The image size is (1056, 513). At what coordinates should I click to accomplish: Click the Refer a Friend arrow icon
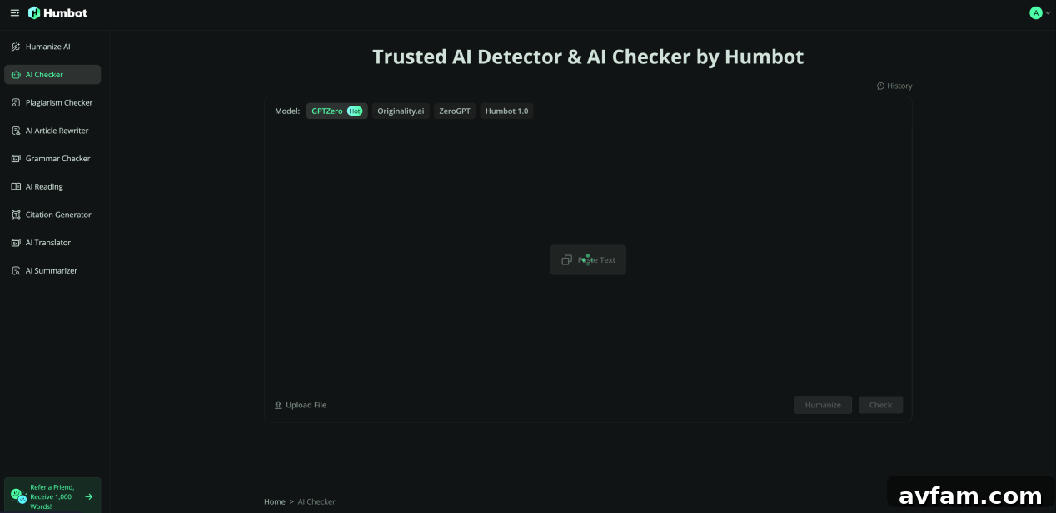click(x=89, y=496)
